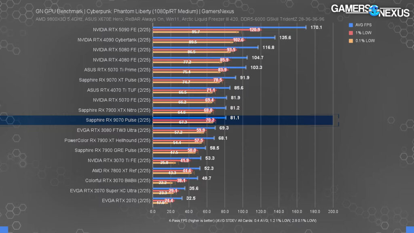
Task: Click the 35.6 average FPS value
Action: pos(194,189)
